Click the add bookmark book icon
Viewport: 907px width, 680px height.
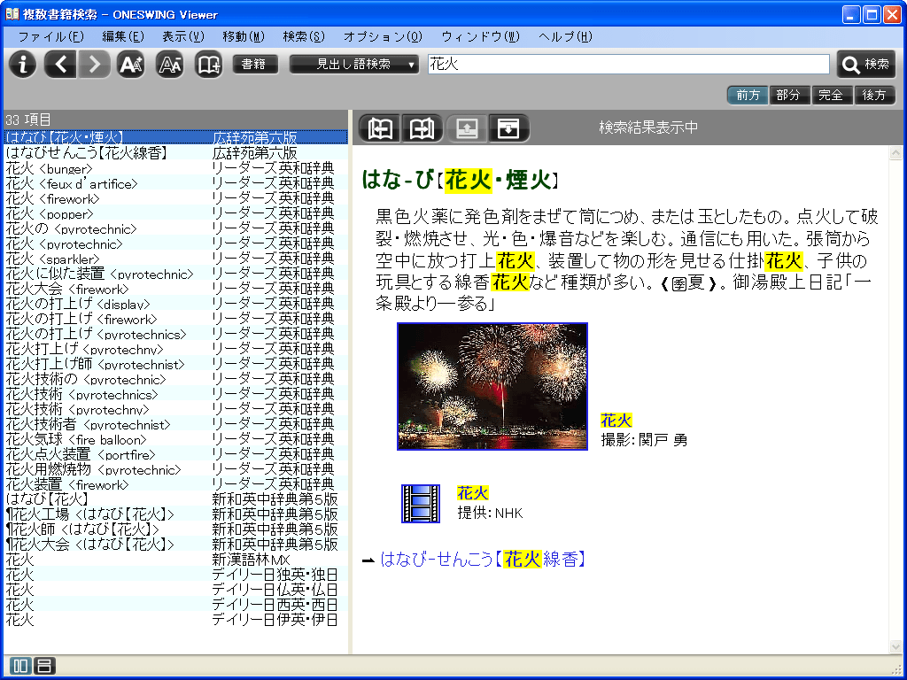pos(208,64)
